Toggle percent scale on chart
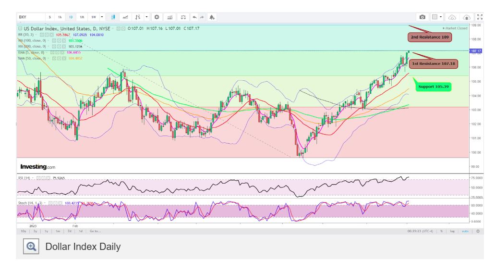 tap(441, 231)
